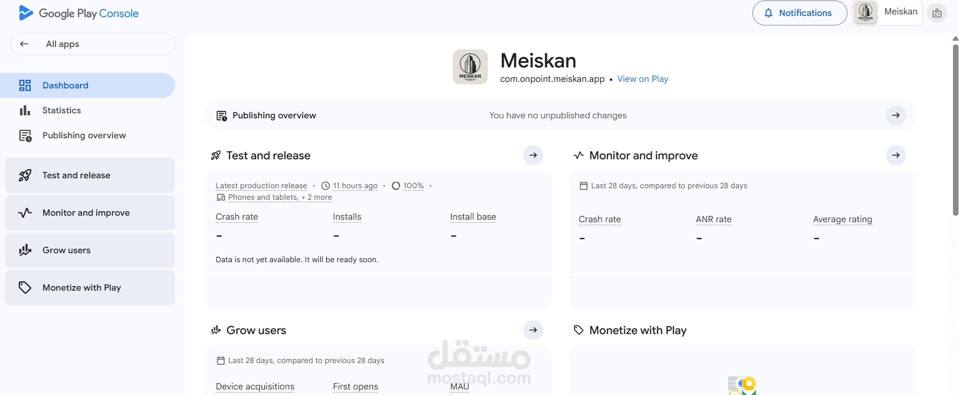The image size is (959, 395).
Task: Click the All apps back arrow
Action: coord(24,44)
